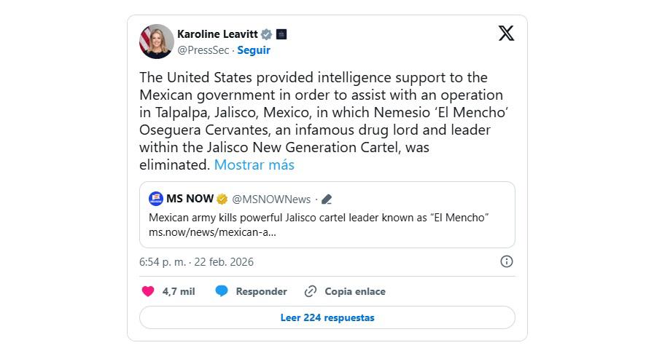Click the MS NOW round logo avatar

pos(156,199)
